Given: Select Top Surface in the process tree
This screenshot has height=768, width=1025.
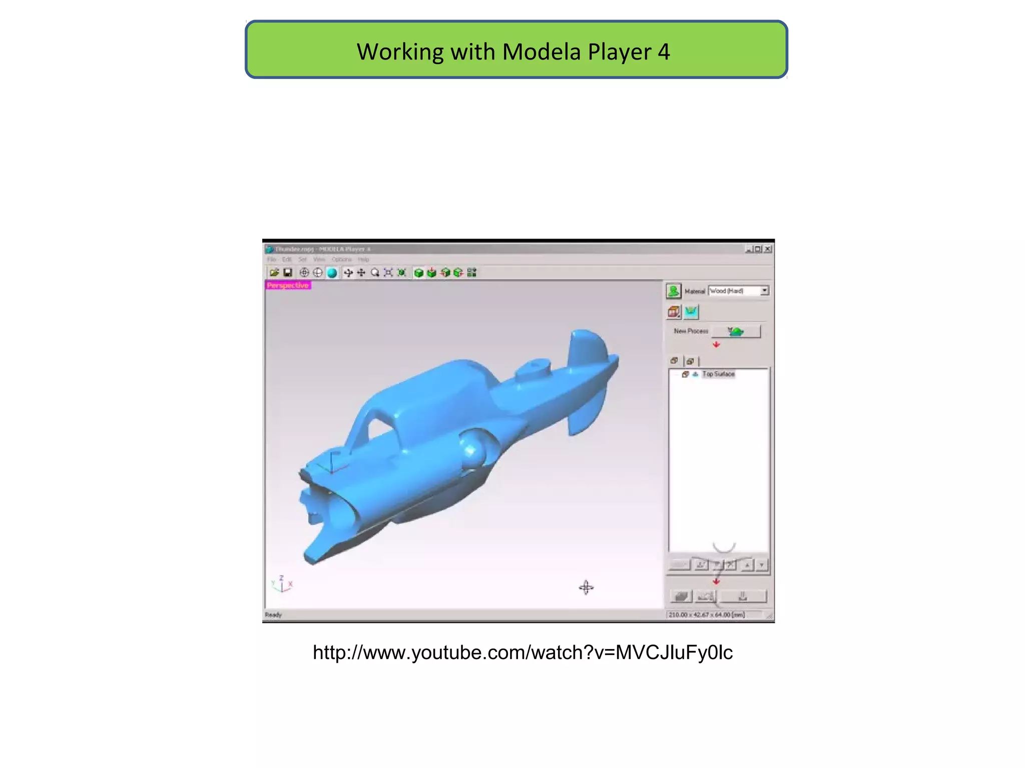Looking at the screenshot, I should coord(718,374).
